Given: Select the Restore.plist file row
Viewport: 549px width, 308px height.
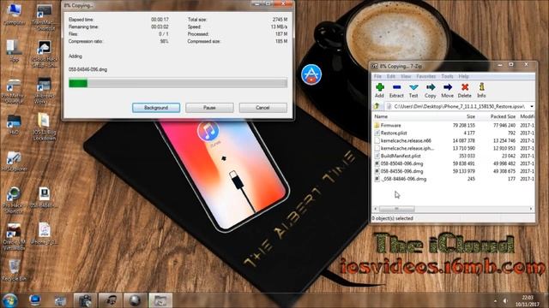Looking at the screenshot, I should [454, 133].
